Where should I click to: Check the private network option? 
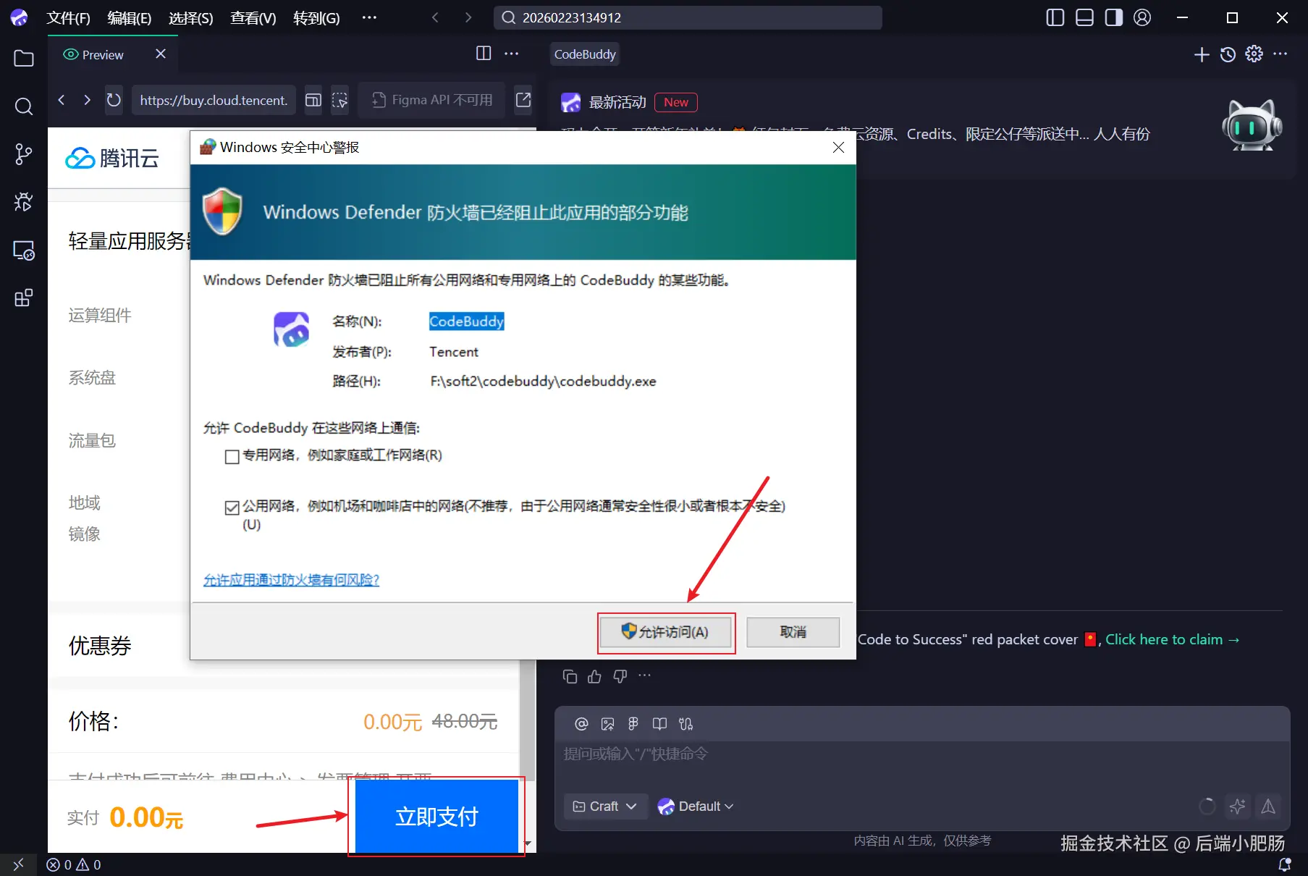point(232,456)
